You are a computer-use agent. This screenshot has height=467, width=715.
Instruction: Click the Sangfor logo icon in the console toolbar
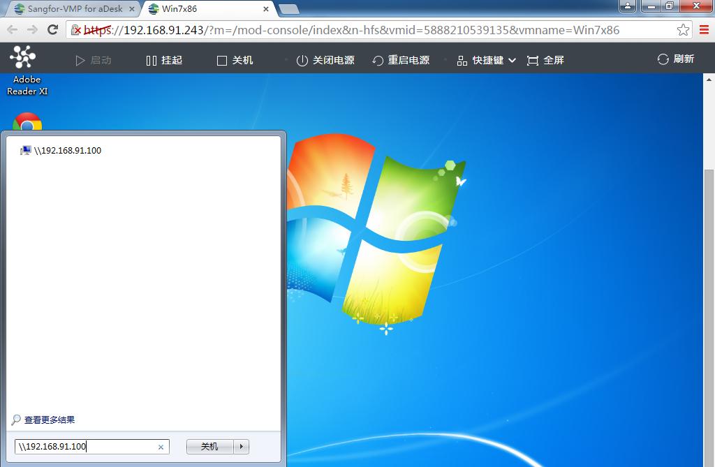pos(23,57)
